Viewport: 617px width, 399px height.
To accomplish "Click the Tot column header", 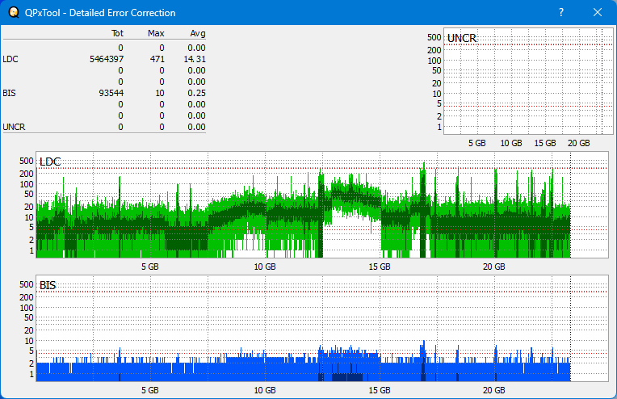I will click(x=117, y=33).
